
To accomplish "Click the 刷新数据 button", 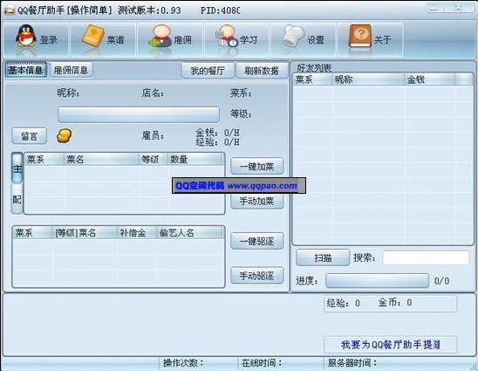I will click(262, 71).
